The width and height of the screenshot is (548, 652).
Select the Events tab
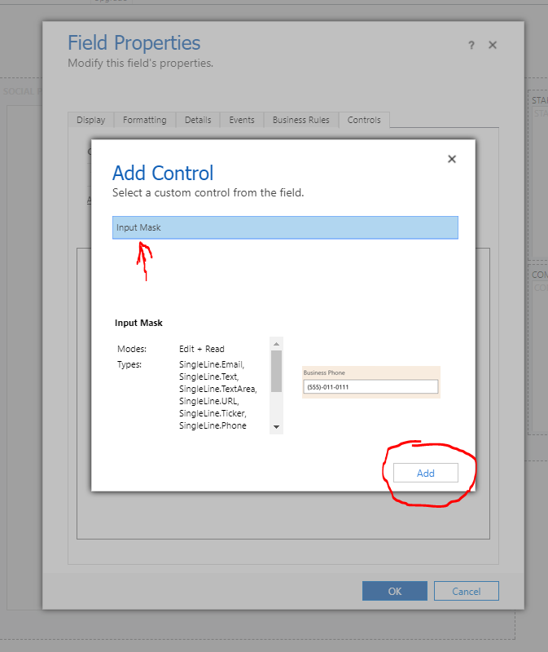tap(242, 120)
